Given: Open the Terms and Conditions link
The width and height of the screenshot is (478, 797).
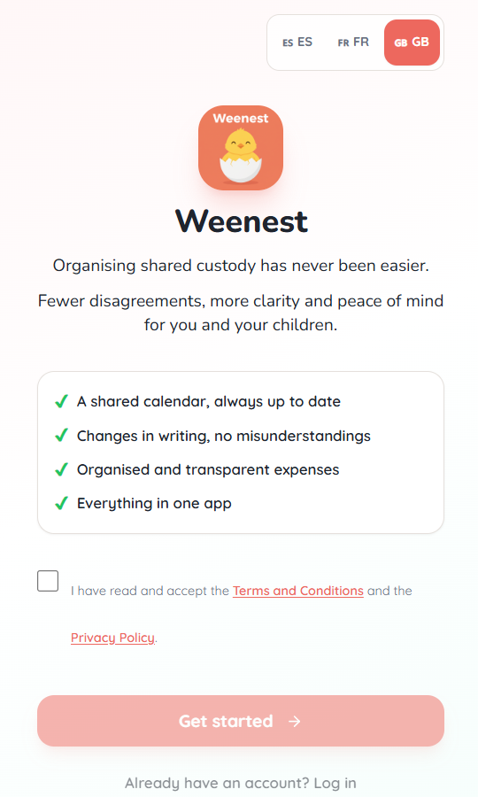Looking at the screenshot, I should (298, 591).
